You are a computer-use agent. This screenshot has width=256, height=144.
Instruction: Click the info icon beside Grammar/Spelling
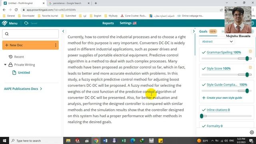[x=250, y=52]
